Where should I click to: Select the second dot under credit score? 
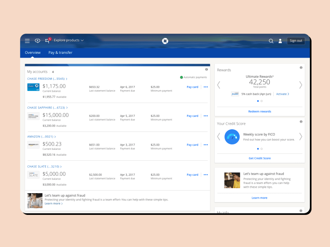(x=261, y=148)
